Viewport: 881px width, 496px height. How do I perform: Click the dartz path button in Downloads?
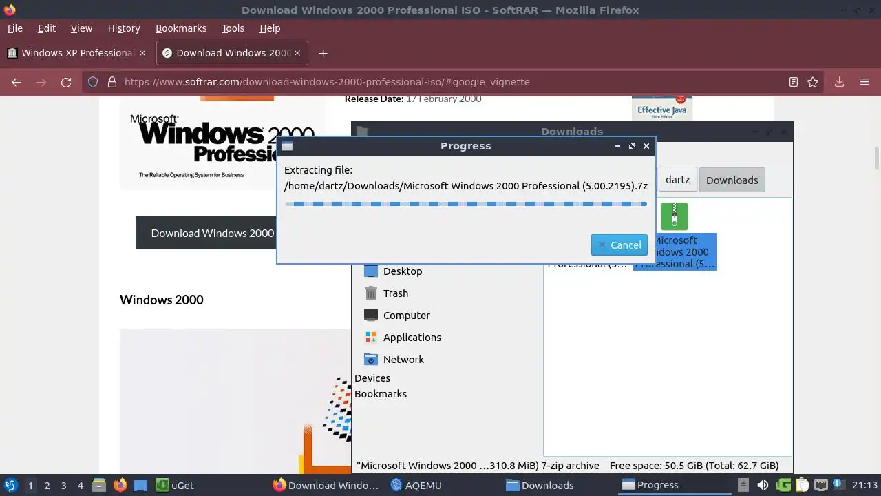(677, 180)
